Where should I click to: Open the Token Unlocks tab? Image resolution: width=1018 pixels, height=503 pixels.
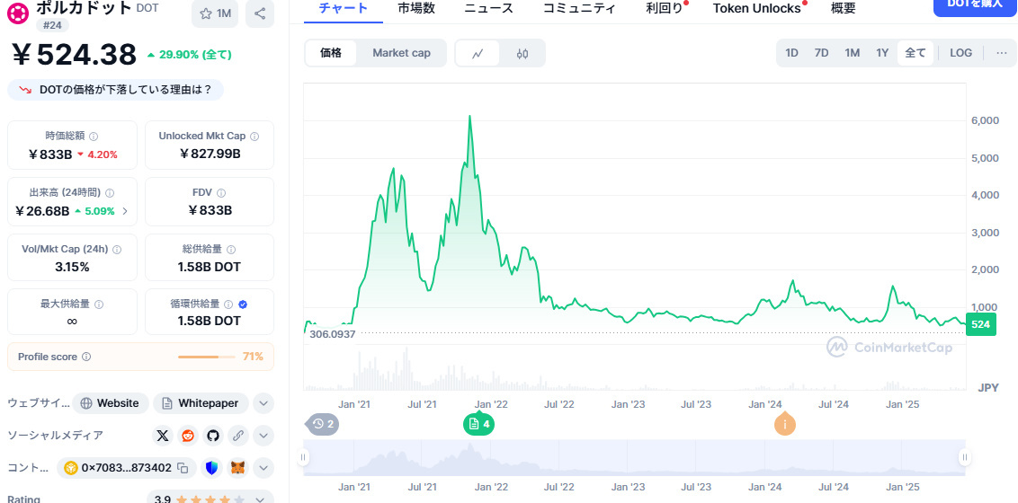(x=756, y=8)
